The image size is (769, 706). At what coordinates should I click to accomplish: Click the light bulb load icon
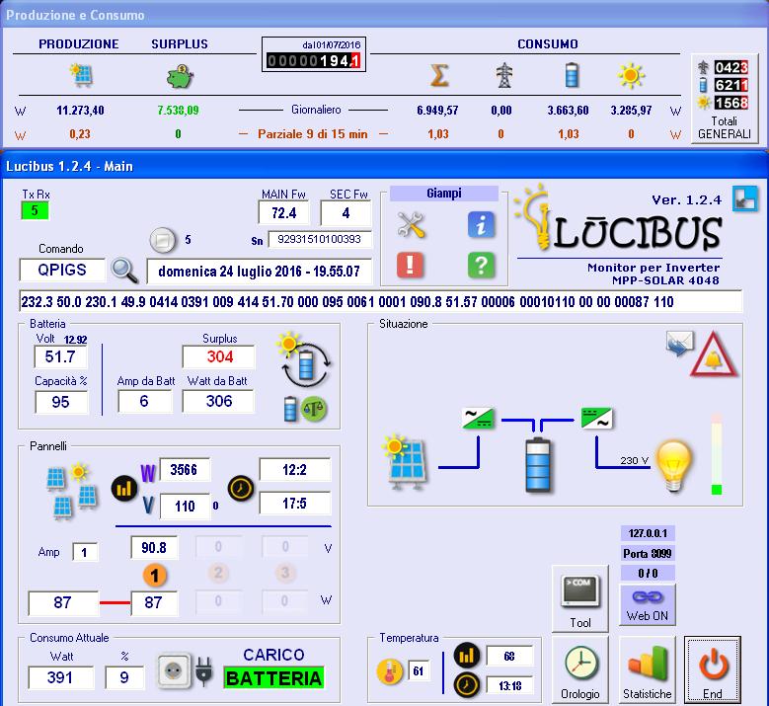[674, 466]
